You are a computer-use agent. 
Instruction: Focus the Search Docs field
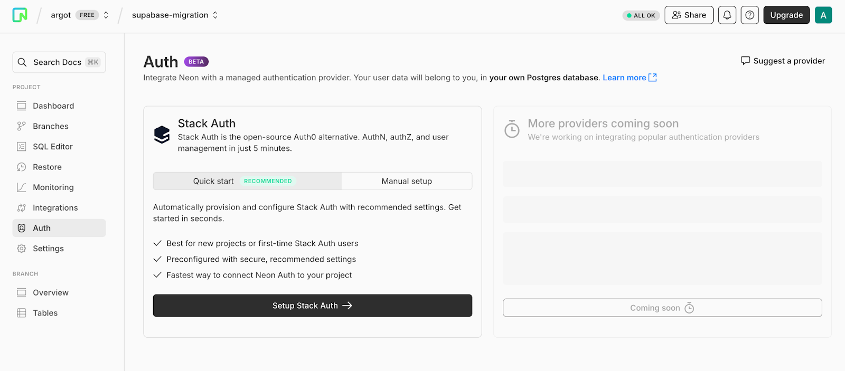(59, 62)
